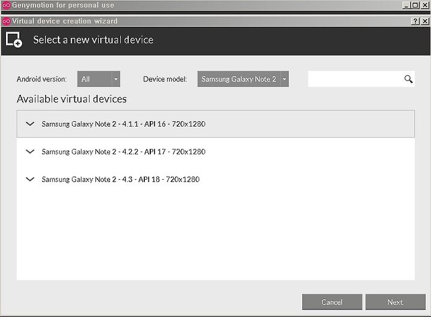Select Samsung Galaxy Note 2 - 4.3 - API 18
Viewport: 431px width, 317px height.
[215, 179]
